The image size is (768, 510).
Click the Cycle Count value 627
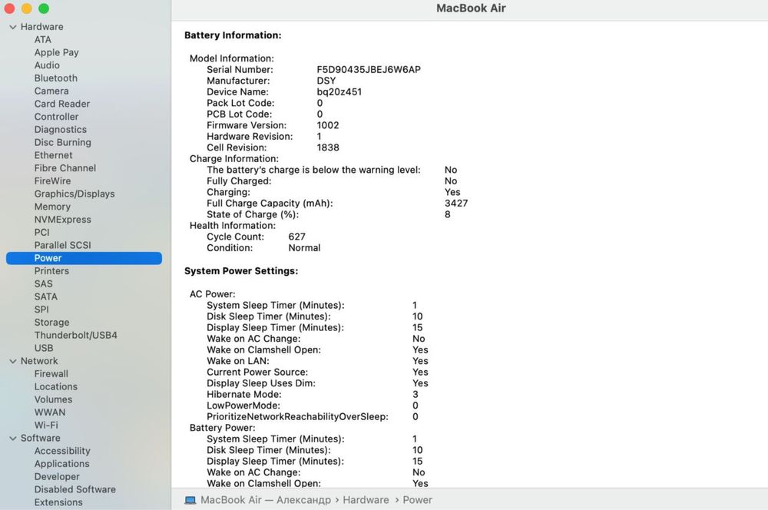click(x=296, y=237)
